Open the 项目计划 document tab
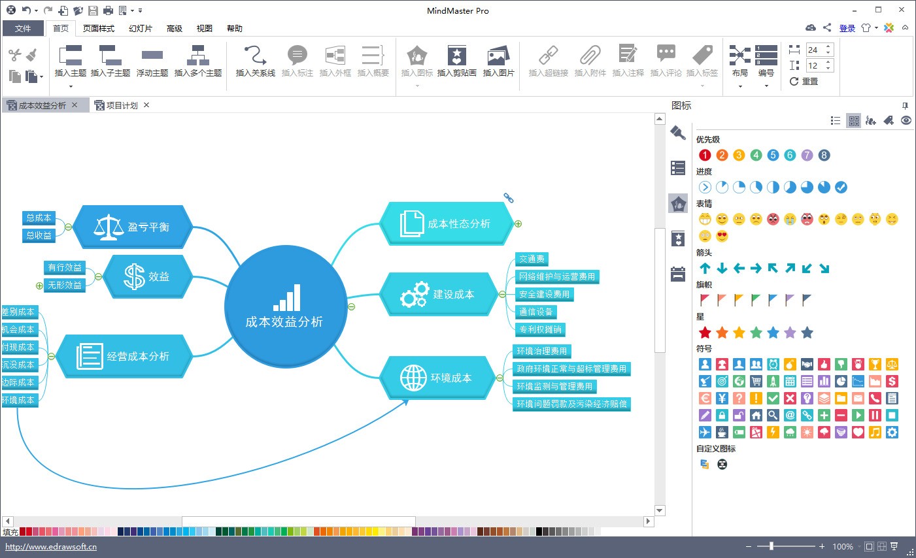 [x=122, y=105]
